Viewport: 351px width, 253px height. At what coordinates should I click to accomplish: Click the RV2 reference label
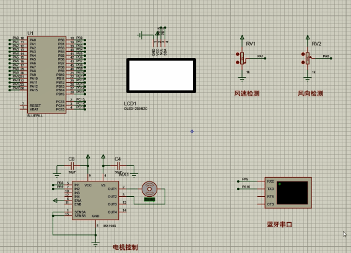[x=316, y=44]
